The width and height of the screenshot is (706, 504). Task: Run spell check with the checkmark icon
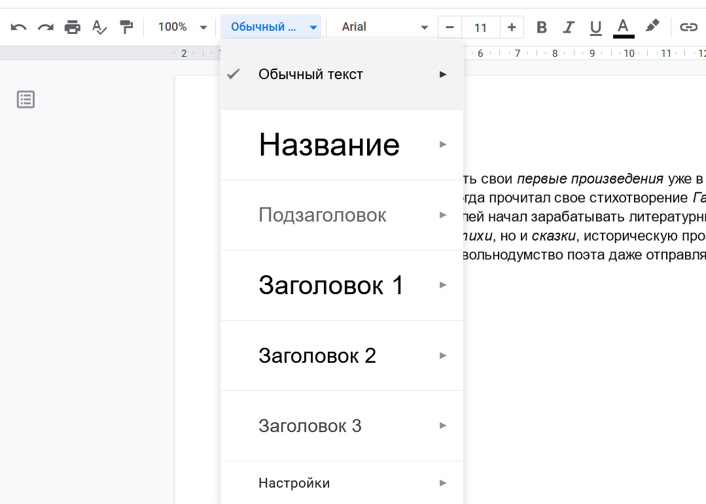point(99,27)
